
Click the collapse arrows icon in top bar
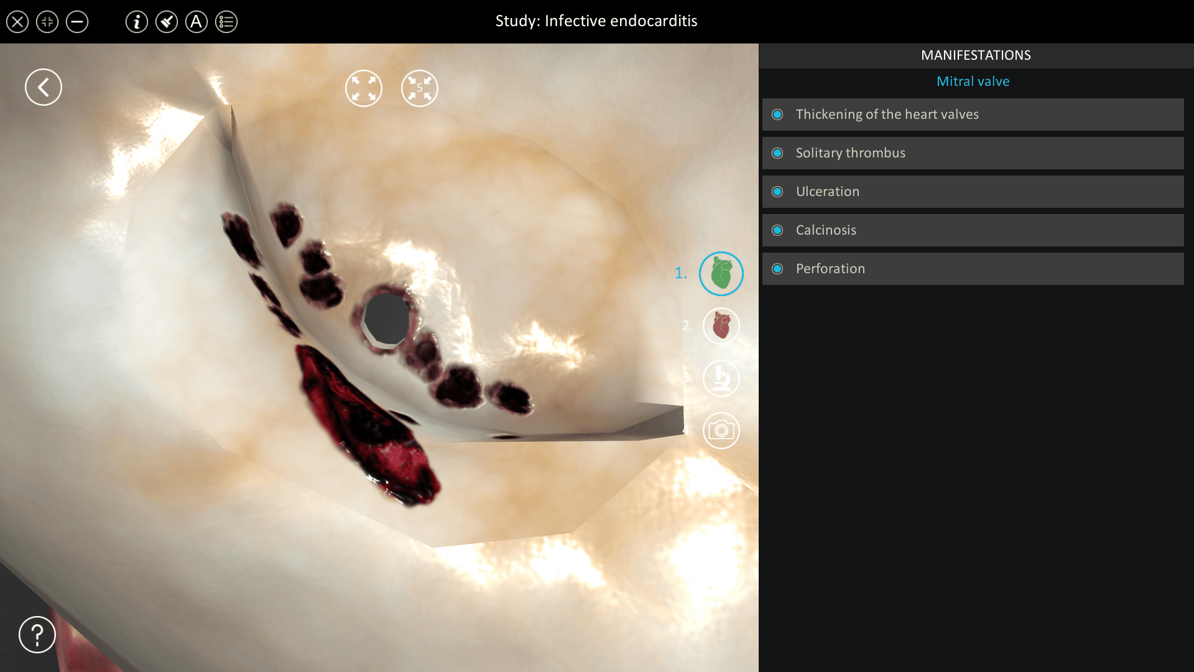(47, 22)
